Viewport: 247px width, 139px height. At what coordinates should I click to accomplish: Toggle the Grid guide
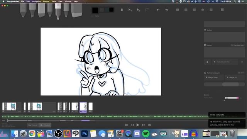click(x=178, y=10)
